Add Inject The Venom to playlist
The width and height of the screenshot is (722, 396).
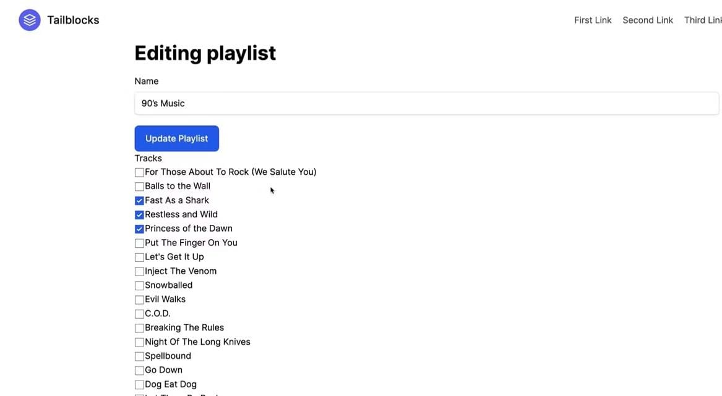139,272
